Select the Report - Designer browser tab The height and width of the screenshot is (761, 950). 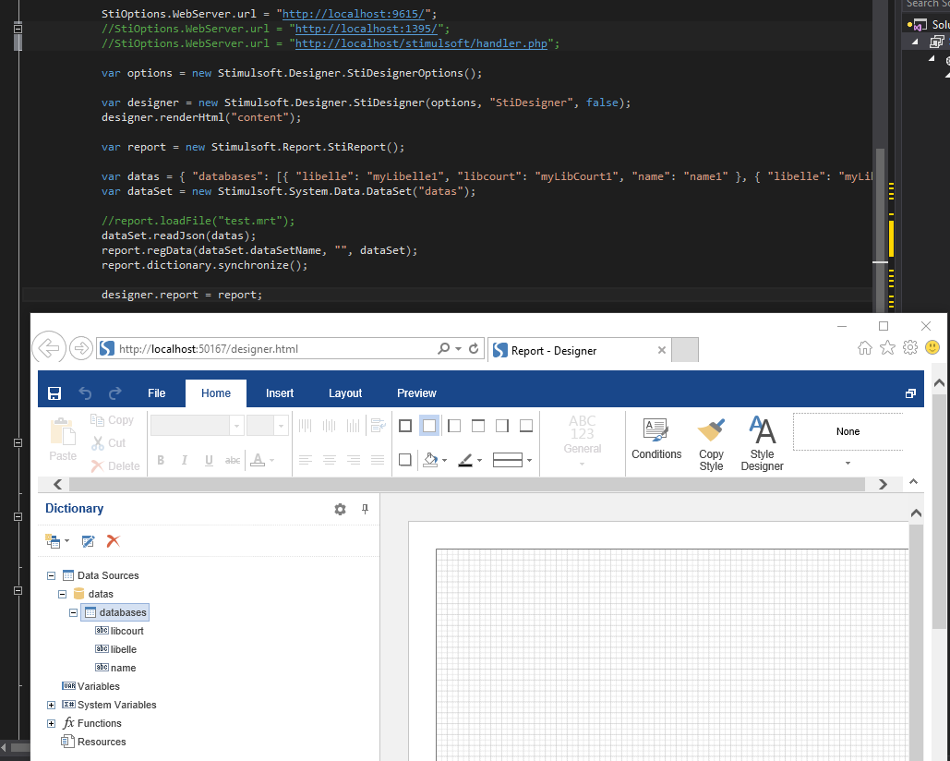[x=579, y=350]
